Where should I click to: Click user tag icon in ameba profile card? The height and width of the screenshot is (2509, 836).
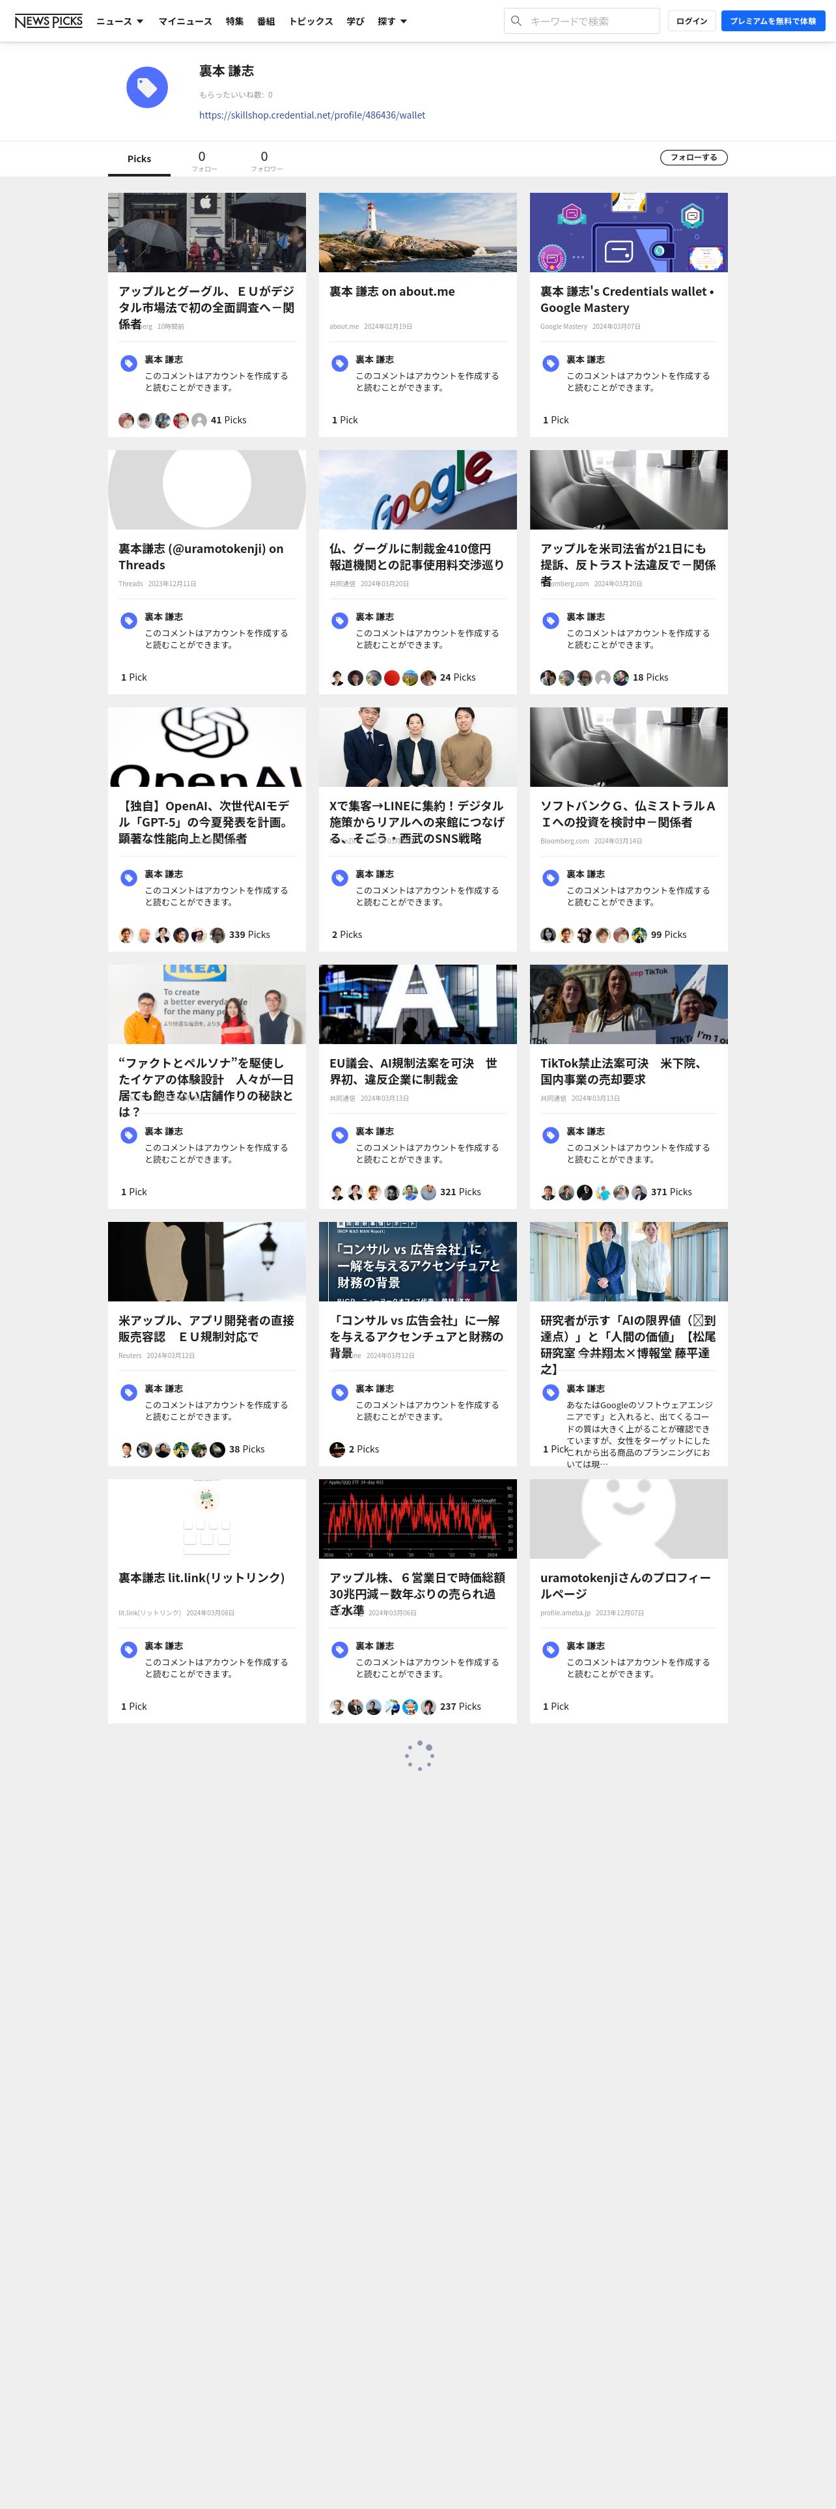pos(551,1649)
